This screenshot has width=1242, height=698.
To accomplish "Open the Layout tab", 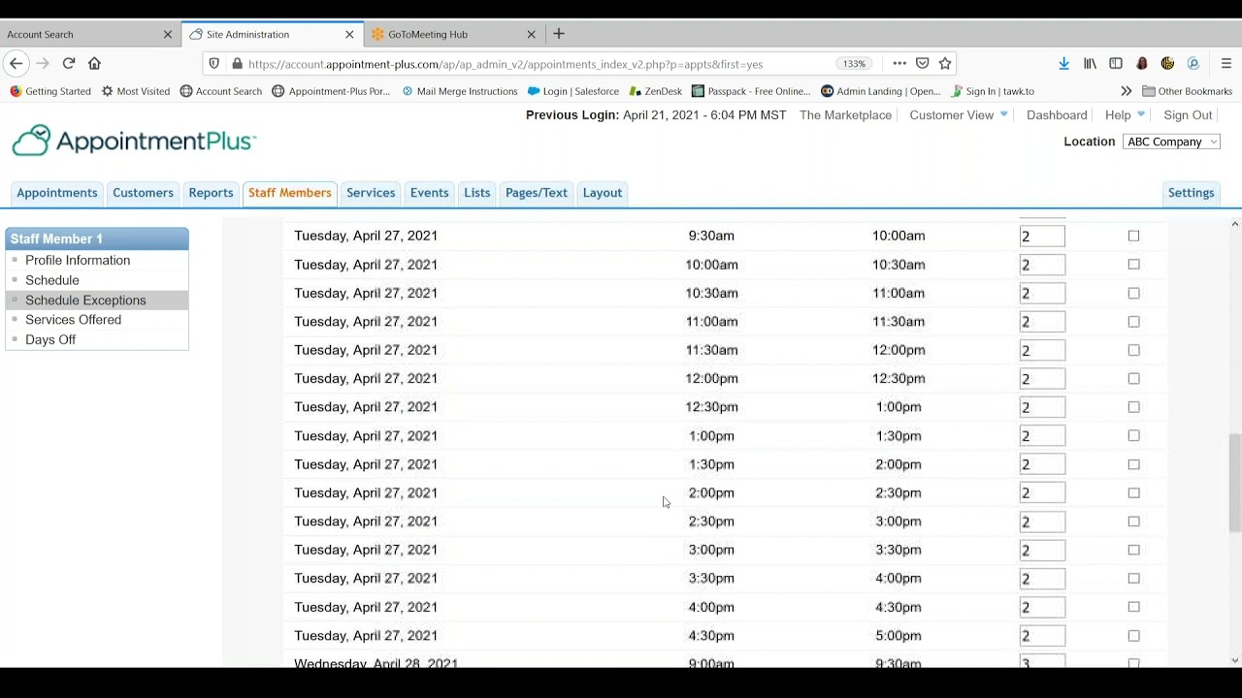I will point(603,193).
